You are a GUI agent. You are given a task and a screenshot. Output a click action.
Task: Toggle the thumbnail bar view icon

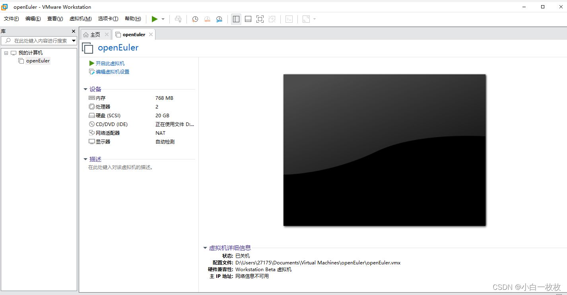point(248,19)
